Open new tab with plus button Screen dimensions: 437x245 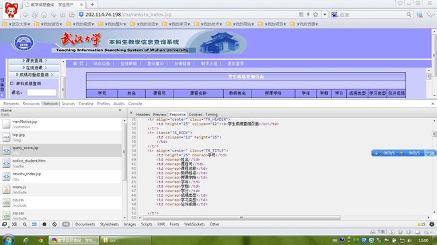tap(92, 5)
